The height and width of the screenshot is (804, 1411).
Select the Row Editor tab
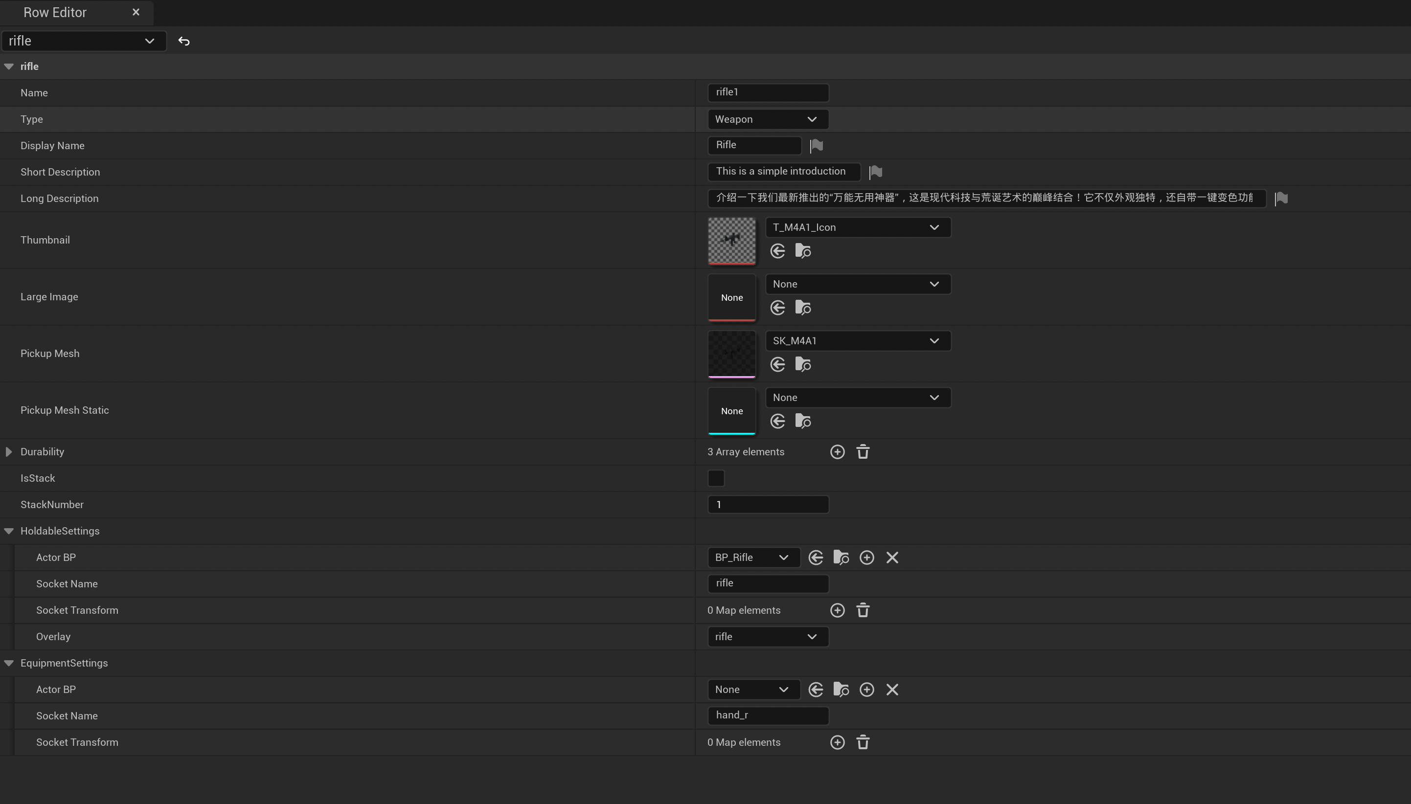(x=55, y=13)
